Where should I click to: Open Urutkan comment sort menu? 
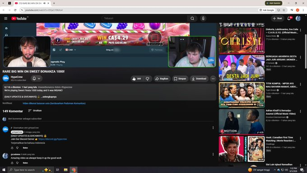coord(35,111)
